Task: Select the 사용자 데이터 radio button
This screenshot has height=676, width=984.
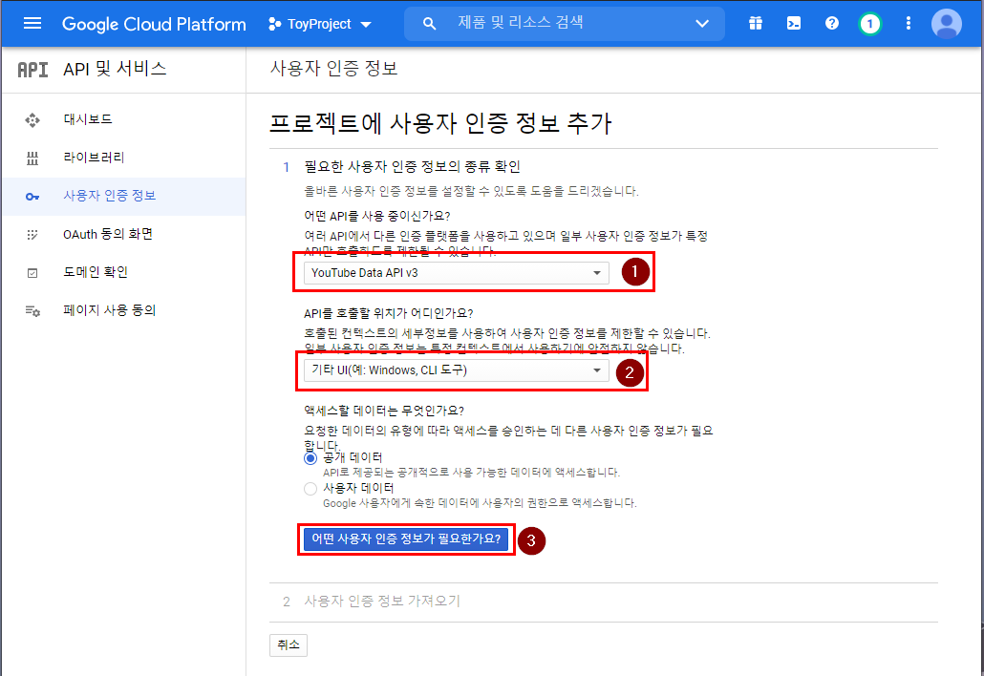Action: 310,489
